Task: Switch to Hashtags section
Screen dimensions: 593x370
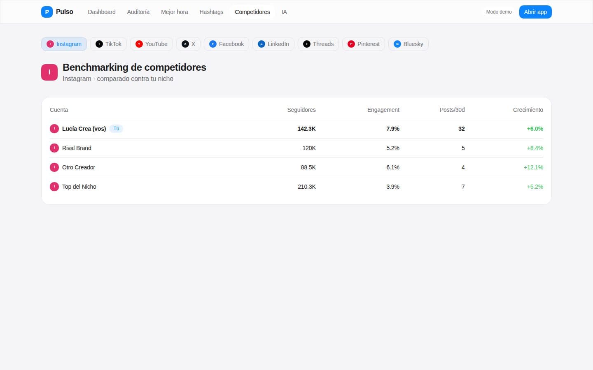Action: pyautogui.click(x=211, y=12)
